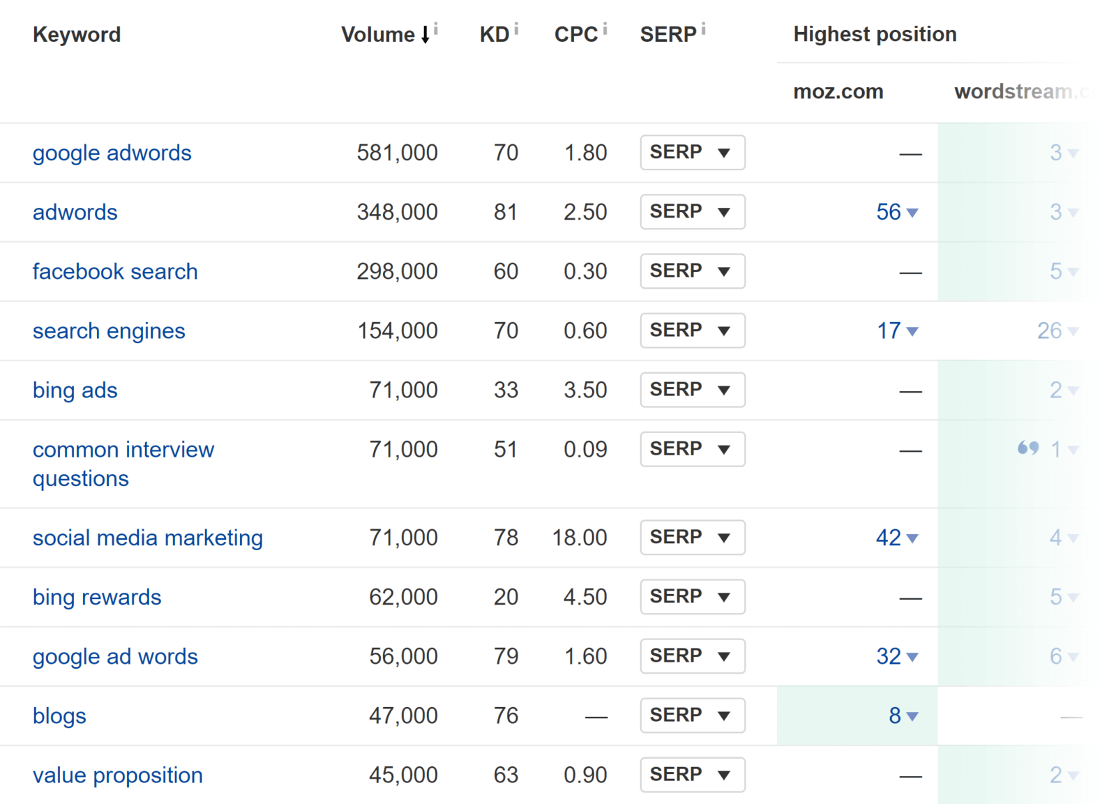Open the google adwords keyword link

(112, 153)
